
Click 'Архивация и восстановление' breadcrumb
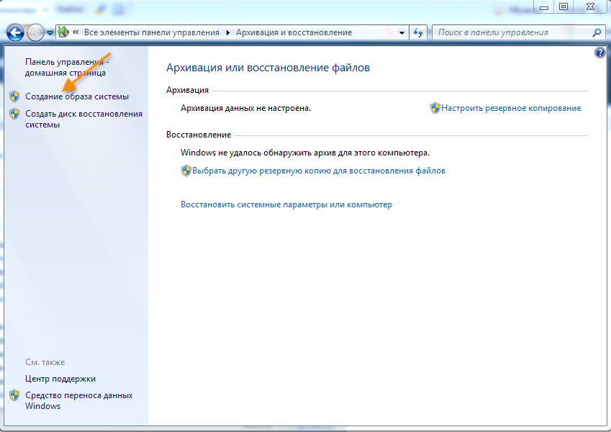294,32
